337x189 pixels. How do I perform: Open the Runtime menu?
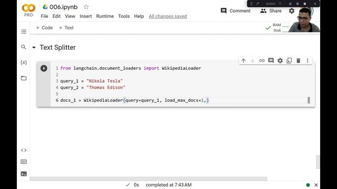105,16
